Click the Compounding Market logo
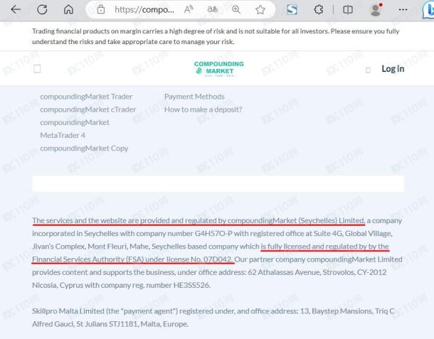Screen dimensions: 434x339 218,68
